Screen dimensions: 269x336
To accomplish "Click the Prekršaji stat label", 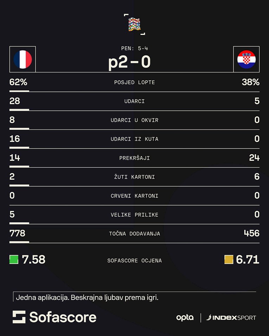I will tap(134, 158).
